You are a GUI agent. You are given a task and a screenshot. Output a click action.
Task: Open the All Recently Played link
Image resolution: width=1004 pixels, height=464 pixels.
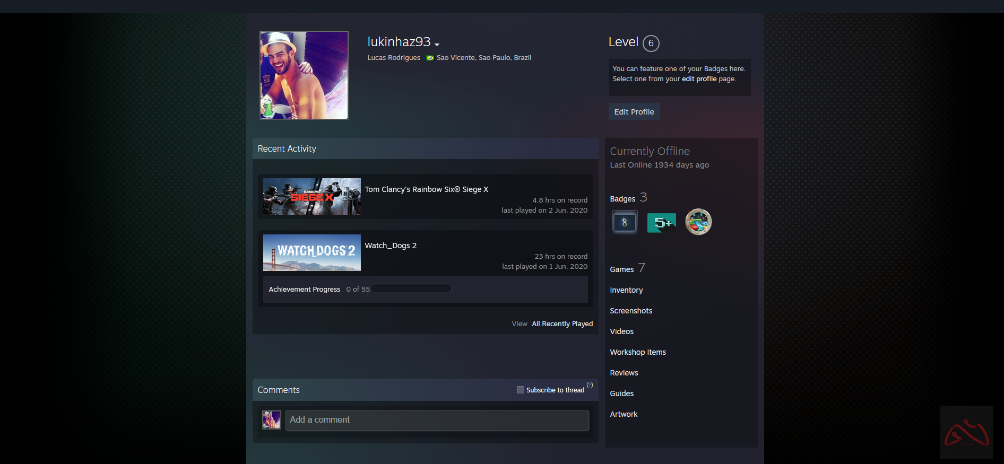click(562, 324)
